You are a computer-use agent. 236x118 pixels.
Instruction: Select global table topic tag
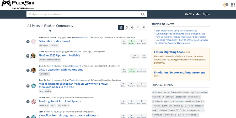point(157,101)
